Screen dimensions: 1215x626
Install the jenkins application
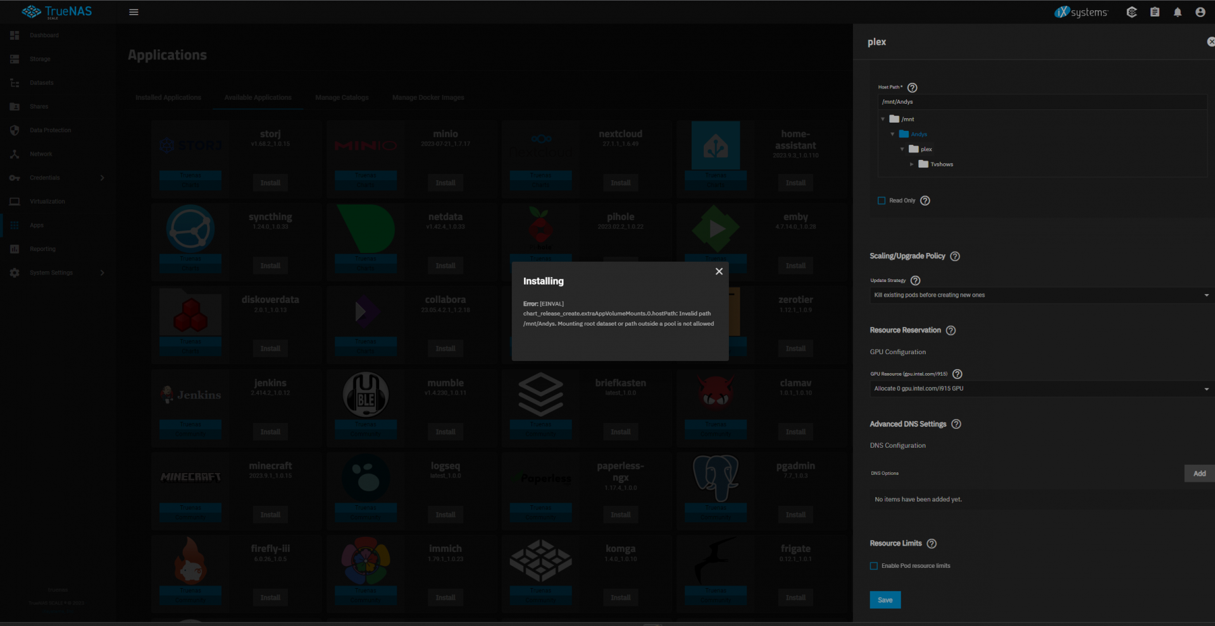pyautogui.click(x=270, y=432)
